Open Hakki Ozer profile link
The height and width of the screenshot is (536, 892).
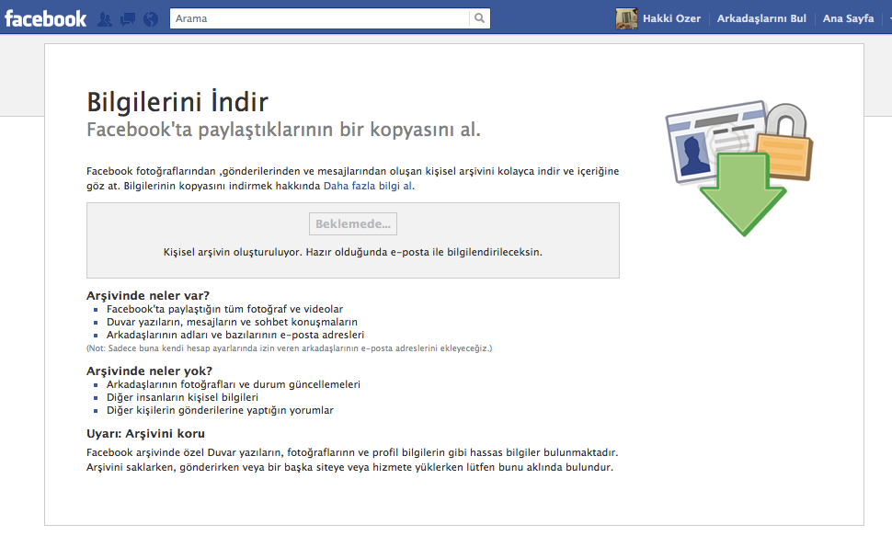[671, 18]
